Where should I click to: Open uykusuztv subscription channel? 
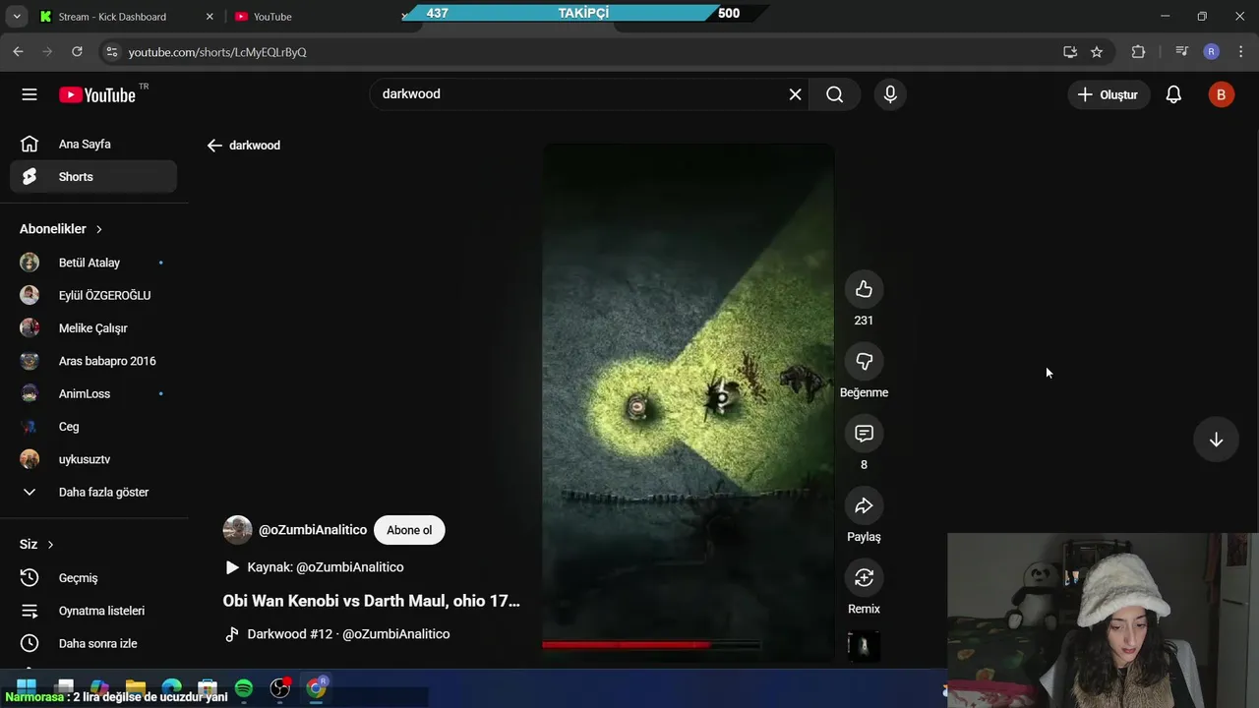(93, 459)
